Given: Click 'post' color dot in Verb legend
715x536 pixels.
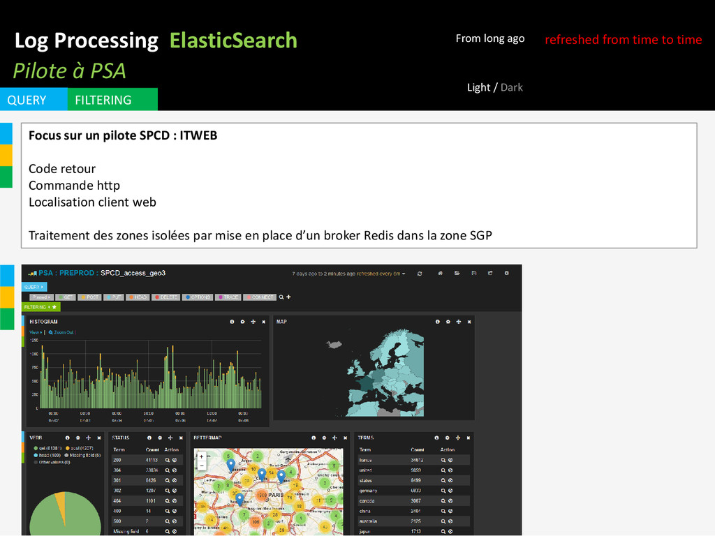Looking at the screenshot, I should 68,448.
